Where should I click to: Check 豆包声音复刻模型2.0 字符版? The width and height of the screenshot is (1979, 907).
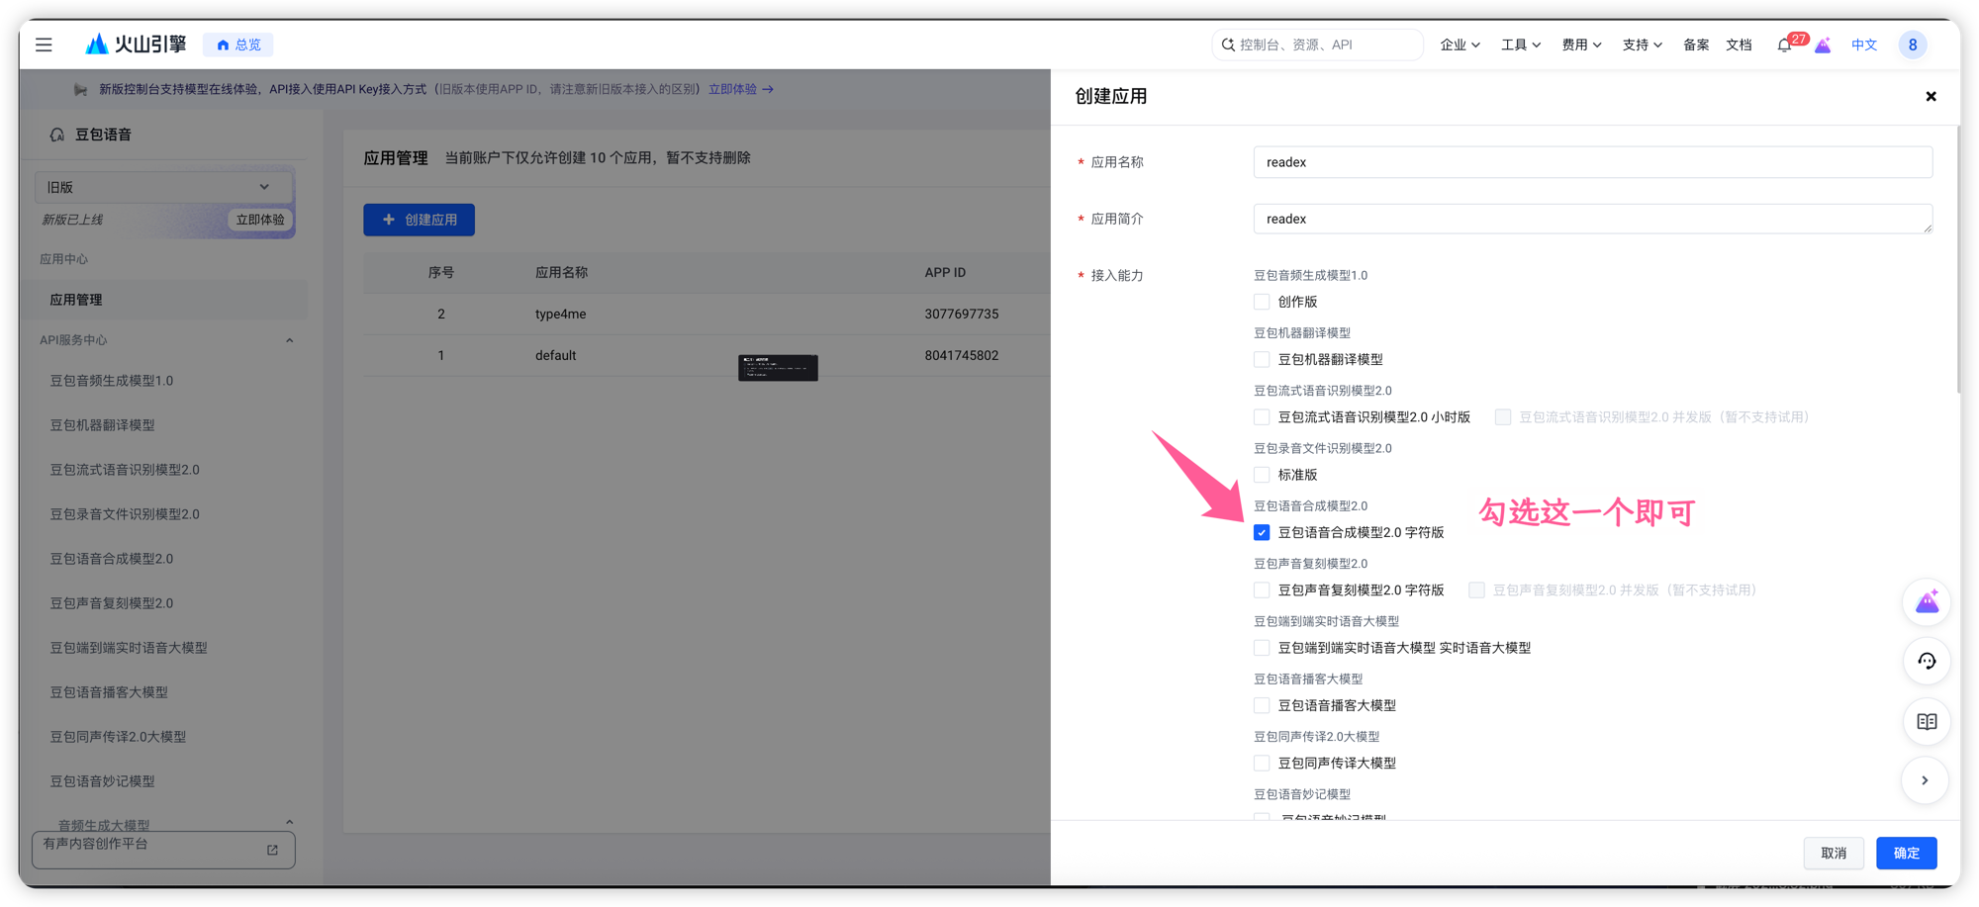coord(1262,590)
